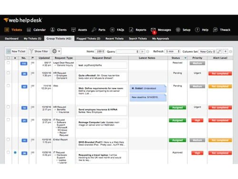Click the red messages notification badge
The width and height of the screenshot is (238, 179).
pyautogui.click(x=154, y=32)
